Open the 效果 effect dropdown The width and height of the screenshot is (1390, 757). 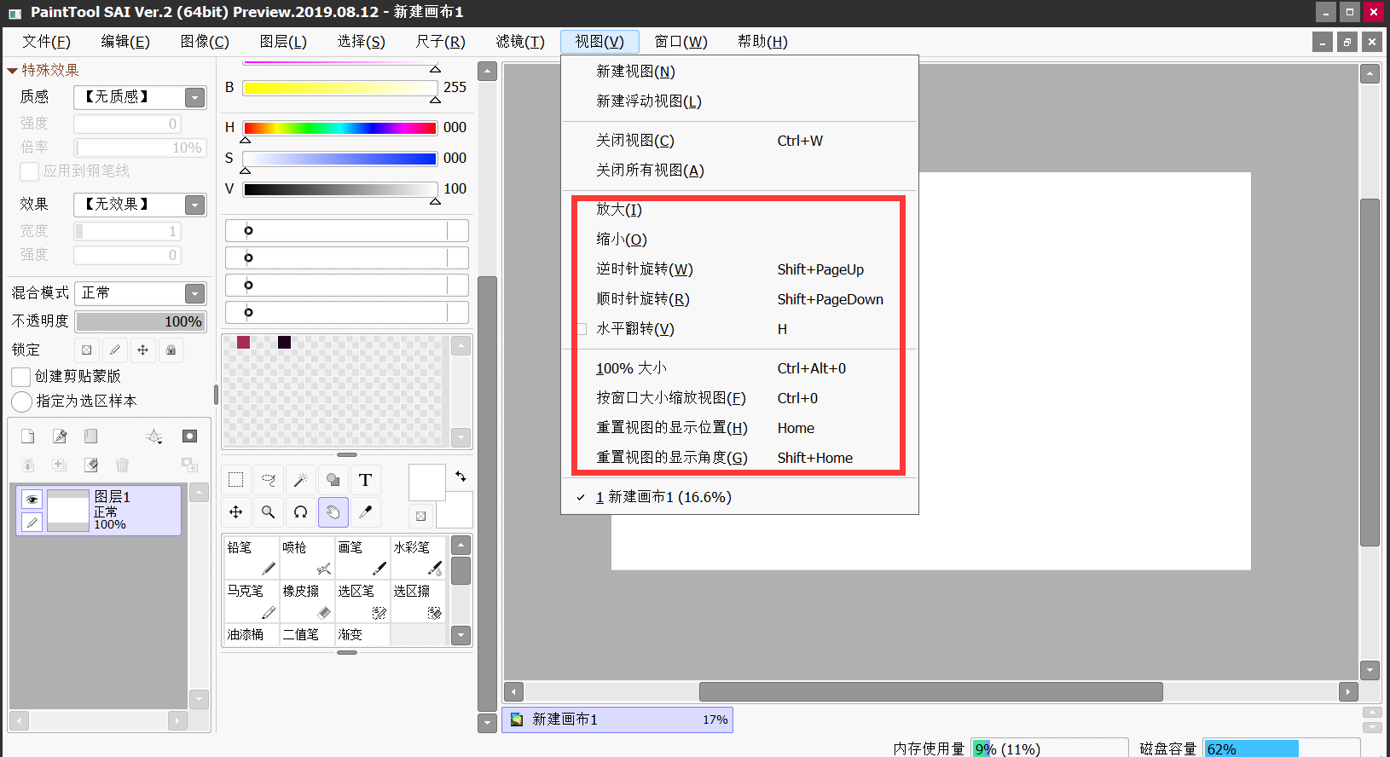(195, 205)
